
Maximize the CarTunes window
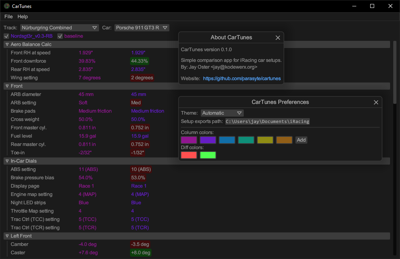(372, 6)
